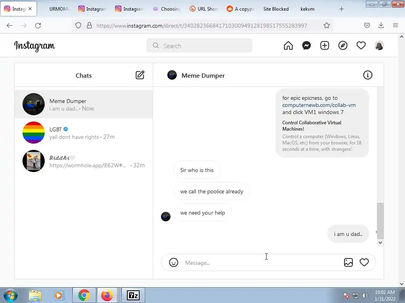Click the Firefox URL address bar

pos(201,26)
